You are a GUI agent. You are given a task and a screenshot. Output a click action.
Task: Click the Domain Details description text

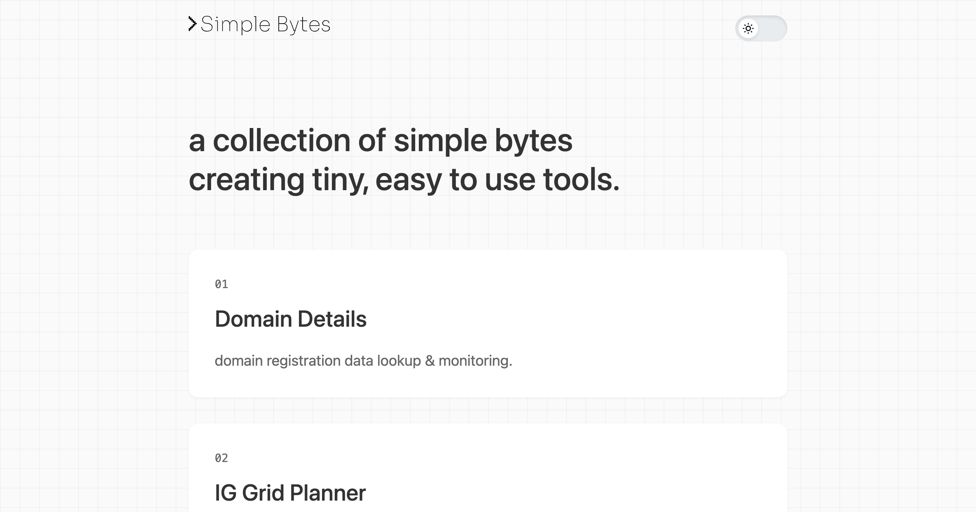click(364, 360)
